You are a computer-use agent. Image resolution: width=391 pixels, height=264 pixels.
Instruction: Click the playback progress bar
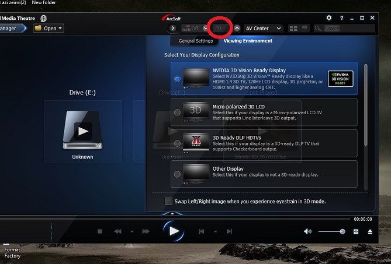click(175, 219)
